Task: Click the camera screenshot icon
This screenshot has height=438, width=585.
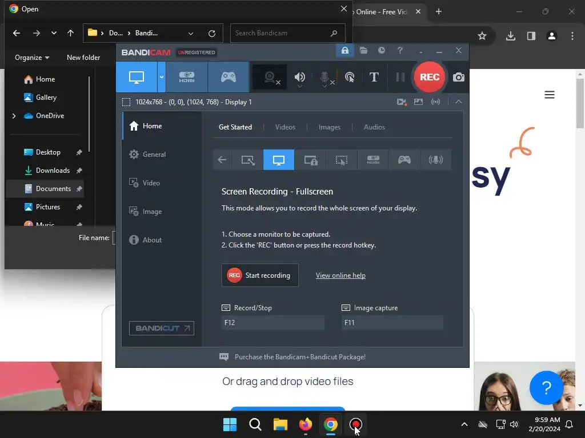Action: (x=459, y=77)
